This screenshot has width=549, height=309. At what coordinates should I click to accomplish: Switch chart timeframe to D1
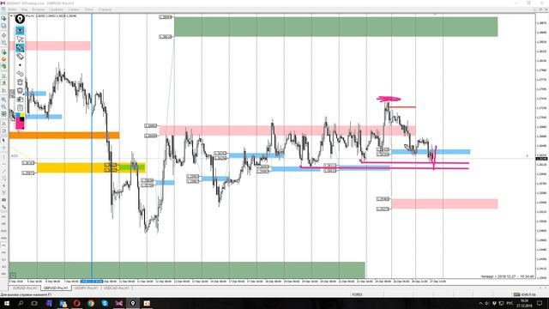[x=3, y=259]
